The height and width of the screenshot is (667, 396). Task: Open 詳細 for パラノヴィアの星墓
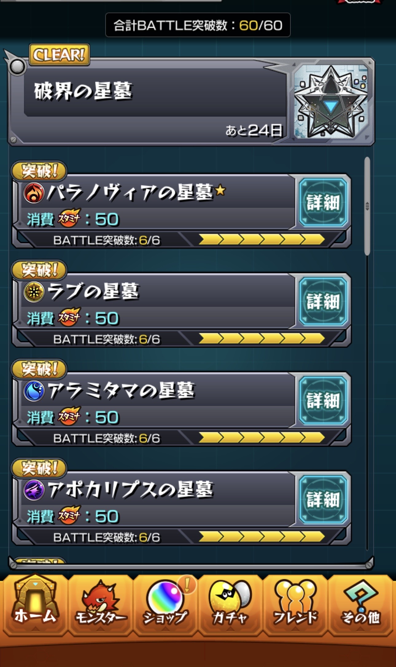(323, 202)
